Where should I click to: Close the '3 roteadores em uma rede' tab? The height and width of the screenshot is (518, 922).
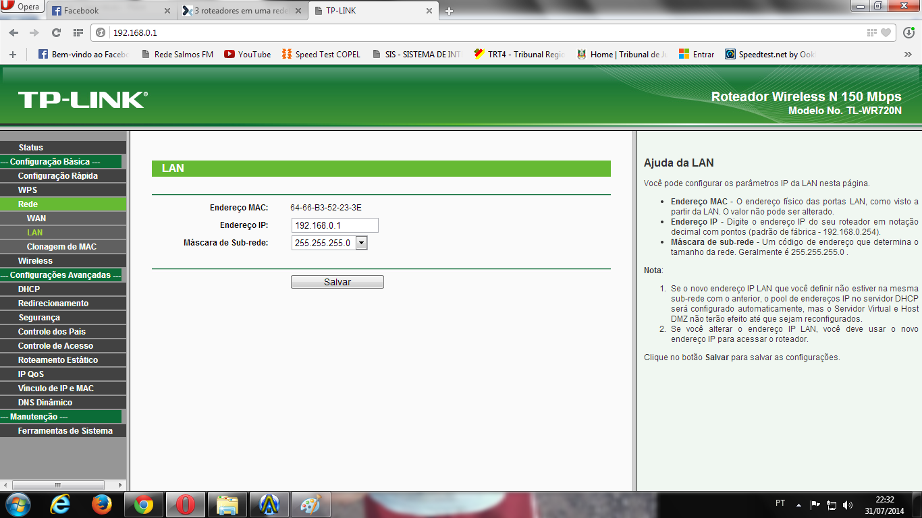point(298,11)
